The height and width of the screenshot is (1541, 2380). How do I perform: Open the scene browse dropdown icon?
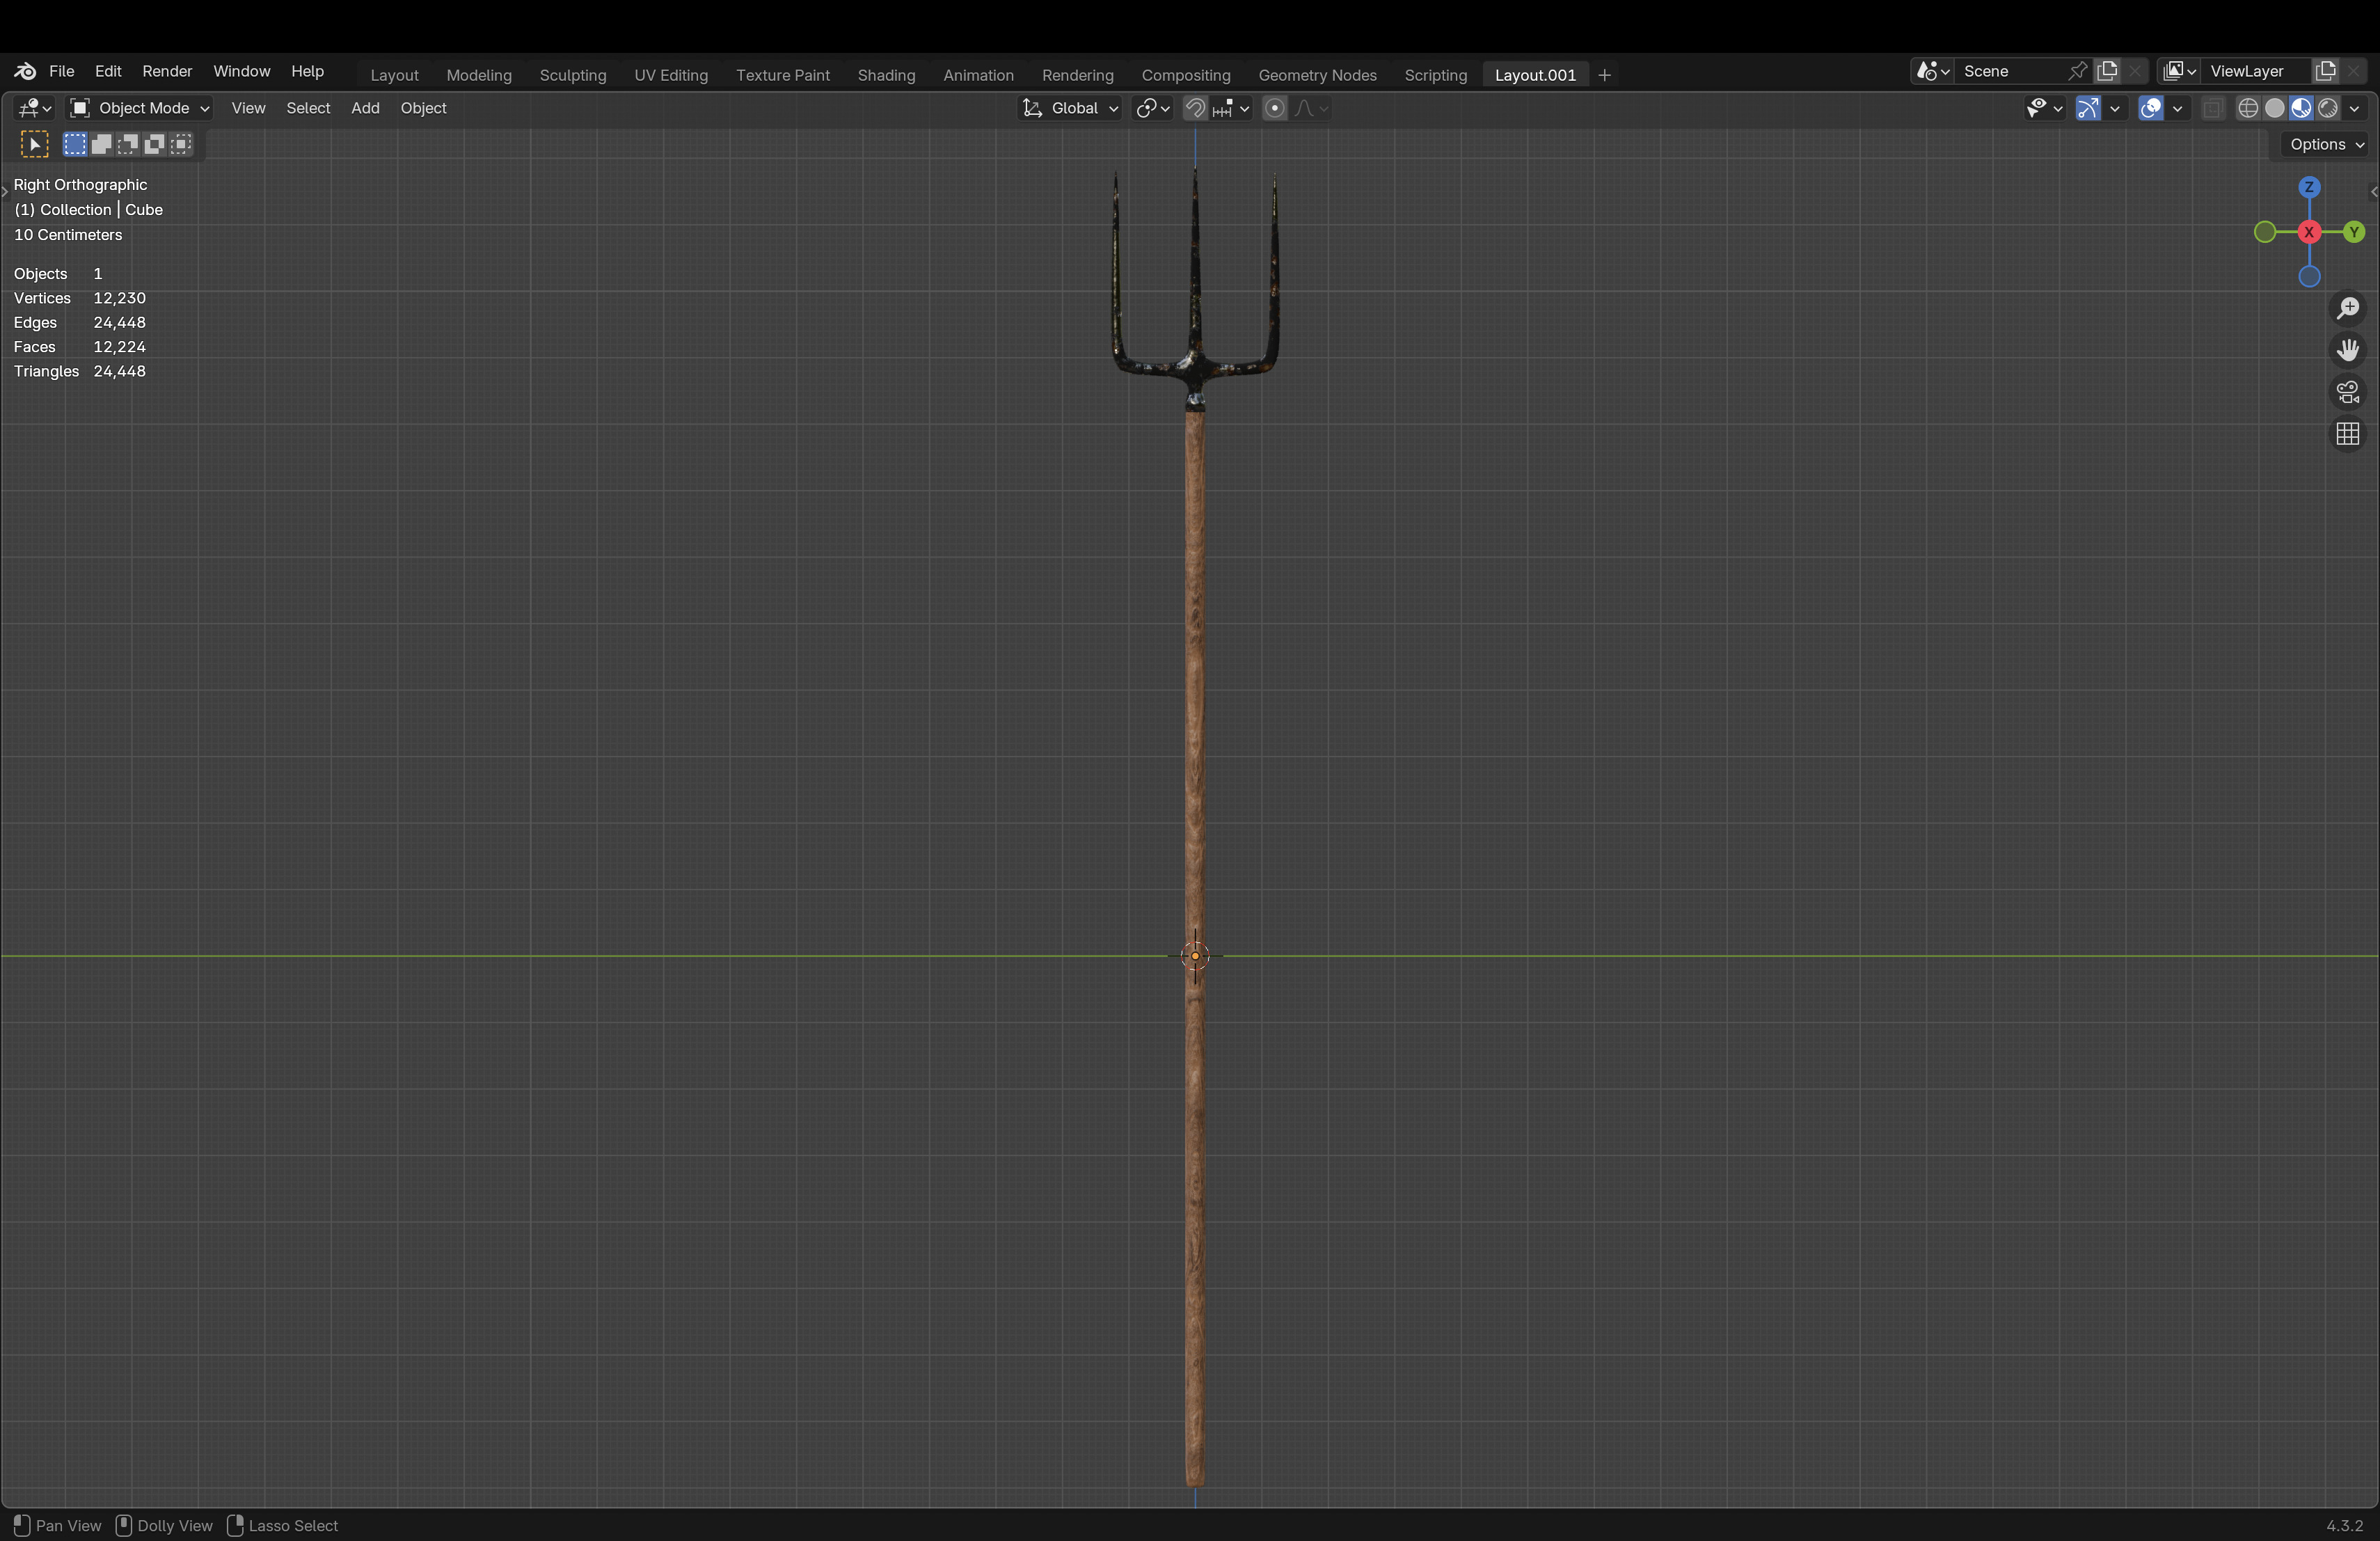tap(1932, 71)
